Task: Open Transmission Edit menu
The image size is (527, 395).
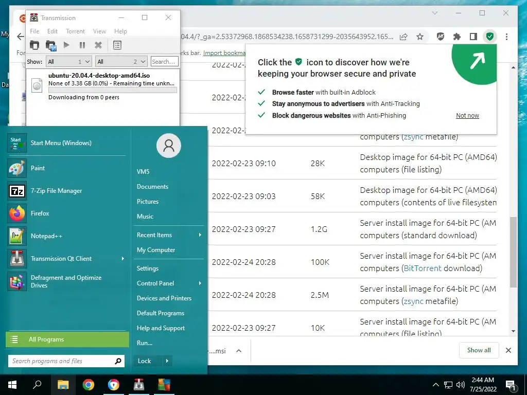Action: (x=52, y=31)
